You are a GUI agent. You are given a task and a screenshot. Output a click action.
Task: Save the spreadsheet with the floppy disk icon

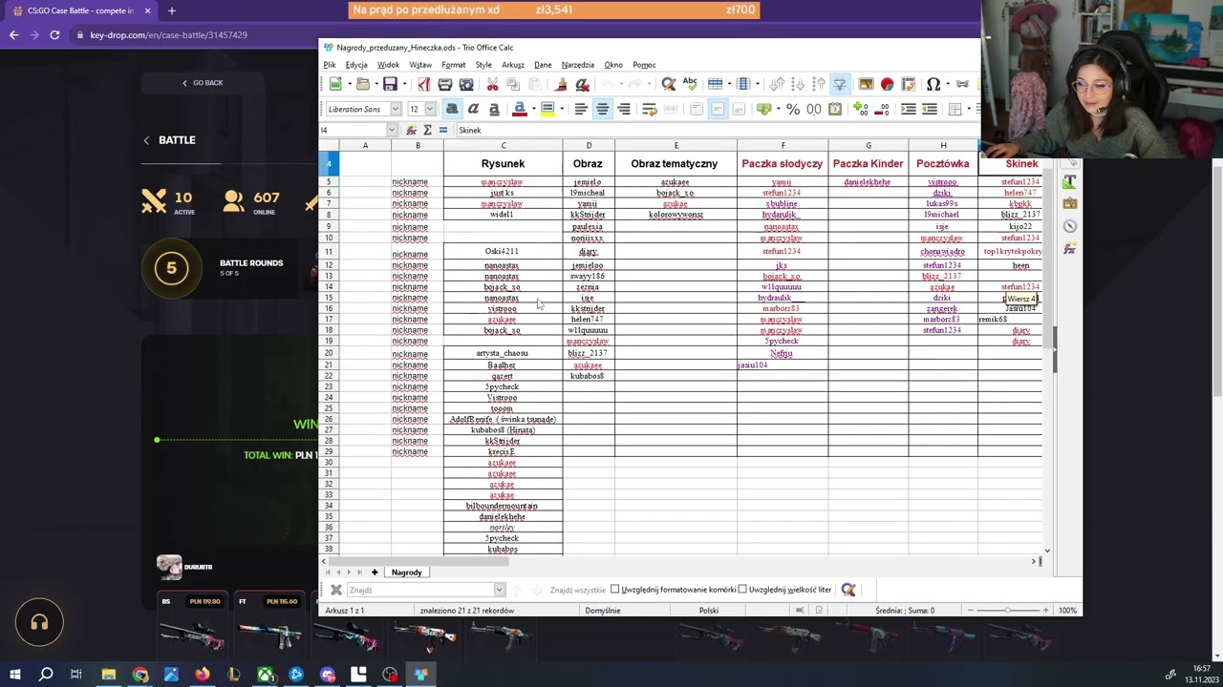coord(389,85)
